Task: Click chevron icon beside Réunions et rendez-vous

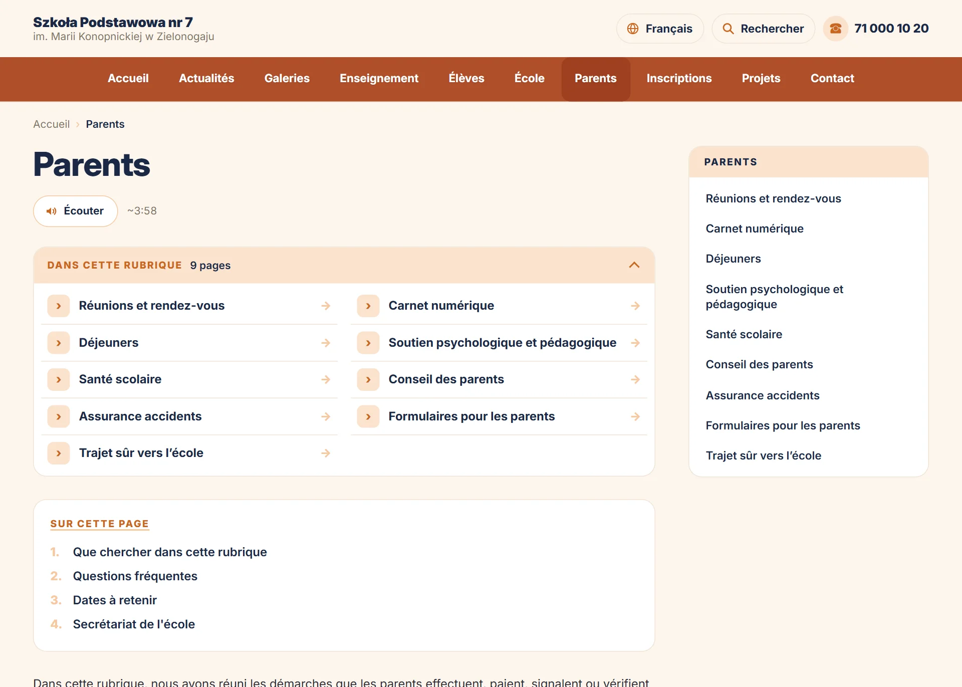Action: click(59, 306)
